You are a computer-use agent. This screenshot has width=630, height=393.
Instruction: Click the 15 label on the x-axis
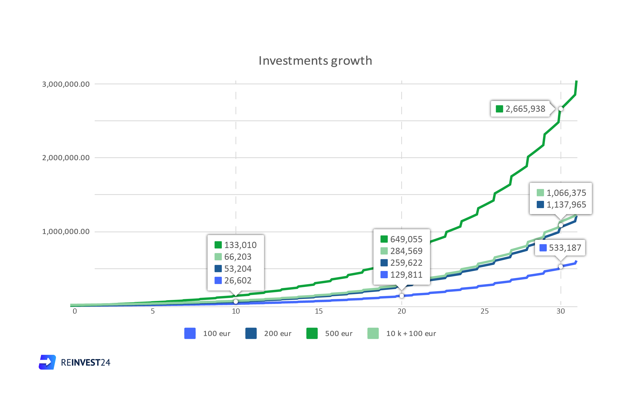click(x=319, y=311)
